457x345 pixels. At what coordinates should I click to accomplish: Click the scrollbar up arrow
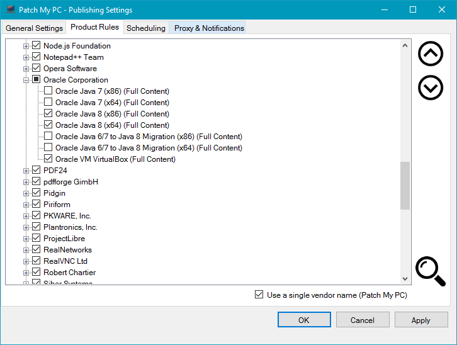(405, 45)
